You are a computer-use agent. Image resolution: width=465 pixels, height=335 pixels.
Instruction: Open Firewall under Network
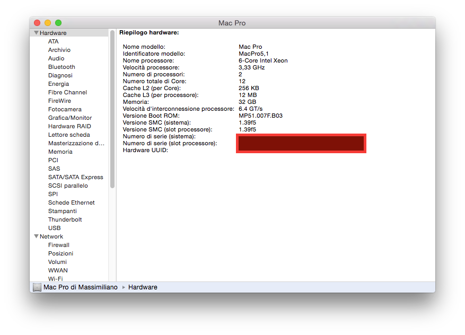tap(59, 245)
